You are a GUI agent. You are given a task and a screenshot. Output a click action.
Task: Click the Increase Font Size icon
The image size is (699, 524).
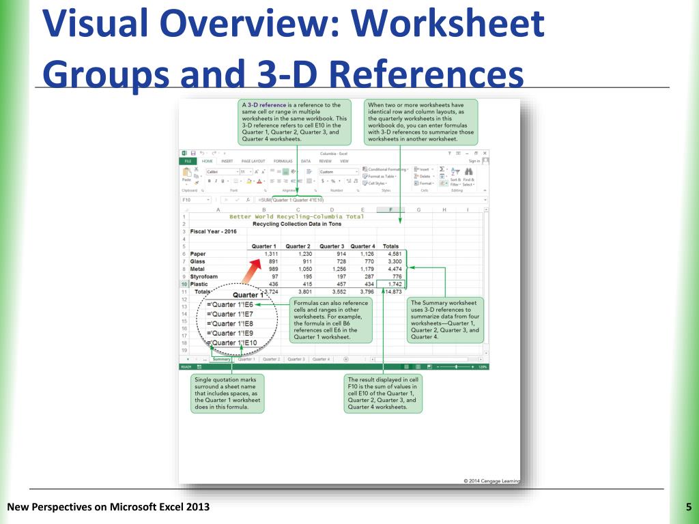click(x=257, y=172)
